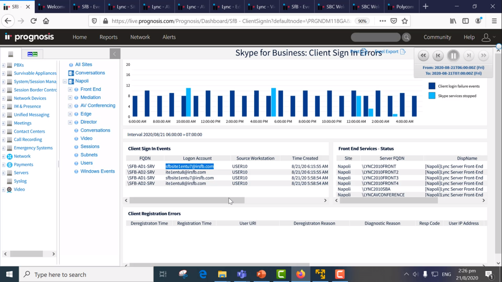Click the Skype services stopped legend swatch

[432, 95]
